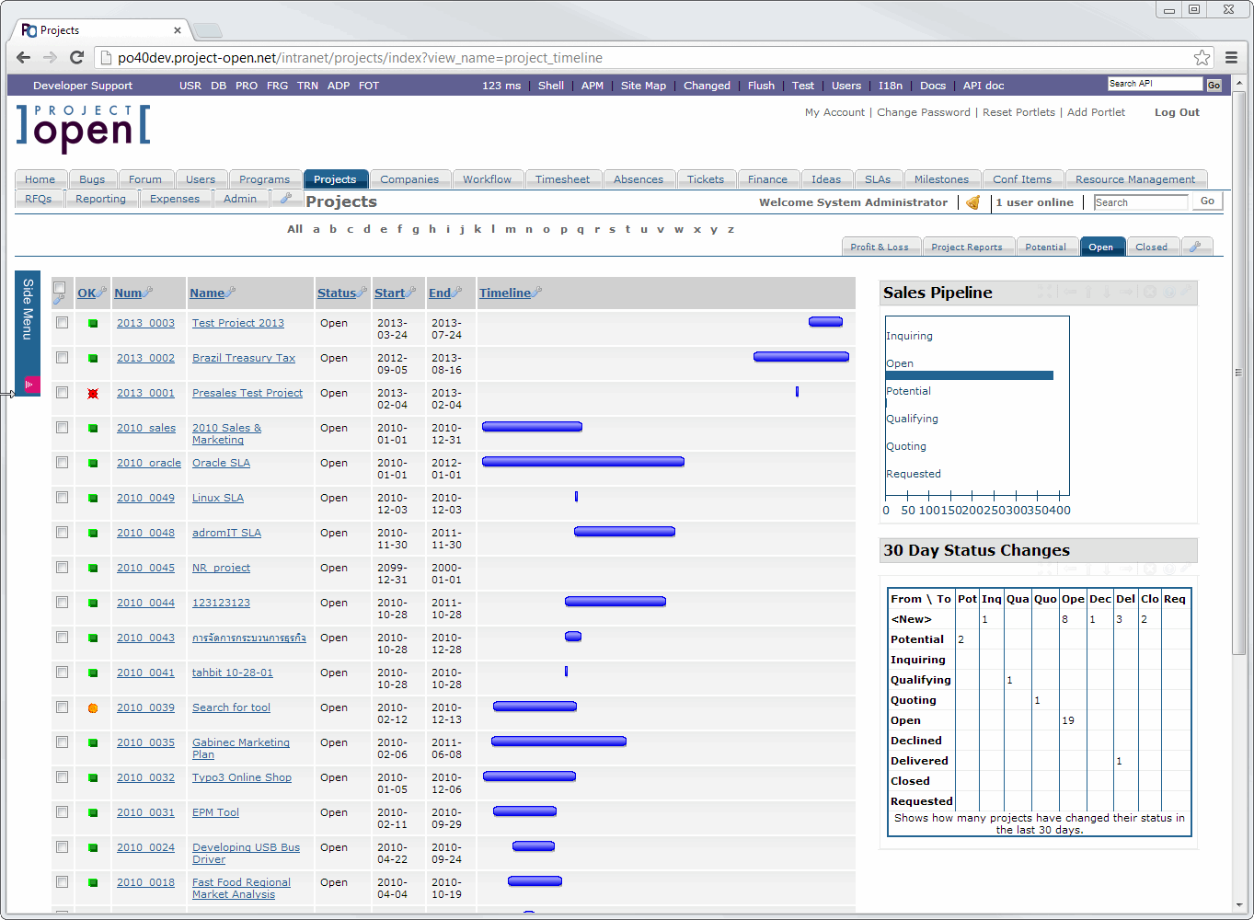Click orange status icon for Search for tool

click(93, 708)
